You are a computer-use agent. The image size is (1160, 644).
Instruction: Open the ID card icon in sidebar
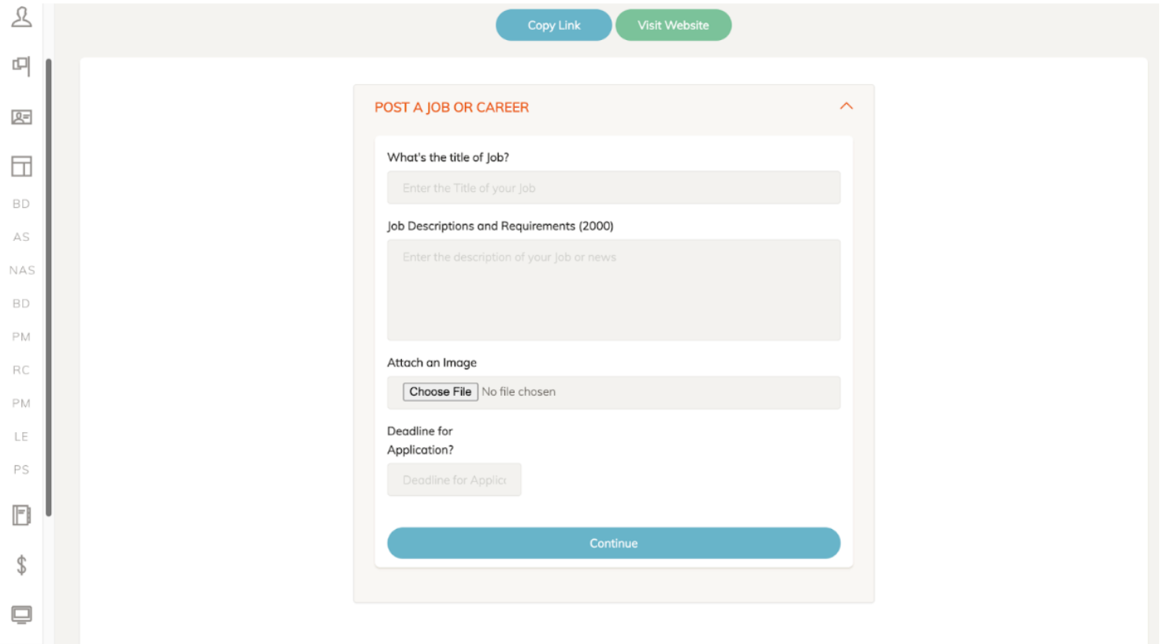tap(21, 117)
